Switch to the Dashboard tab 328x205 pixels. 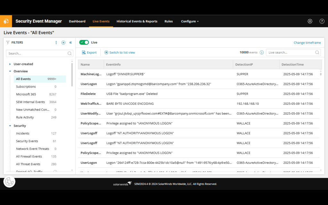(x=77, y=21)
